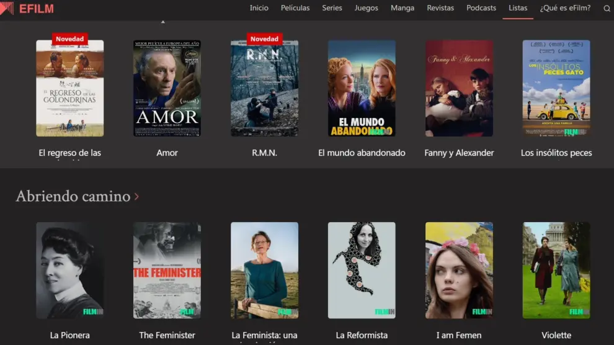The width and height of the screenshot is (614, 345).
Task: Open the Amor movie poster
Action: click(167, 88)
